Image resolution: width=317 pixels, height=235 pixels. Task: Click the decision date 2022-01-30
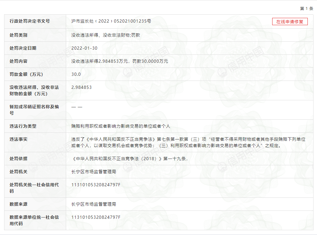[x=85, y=48]
